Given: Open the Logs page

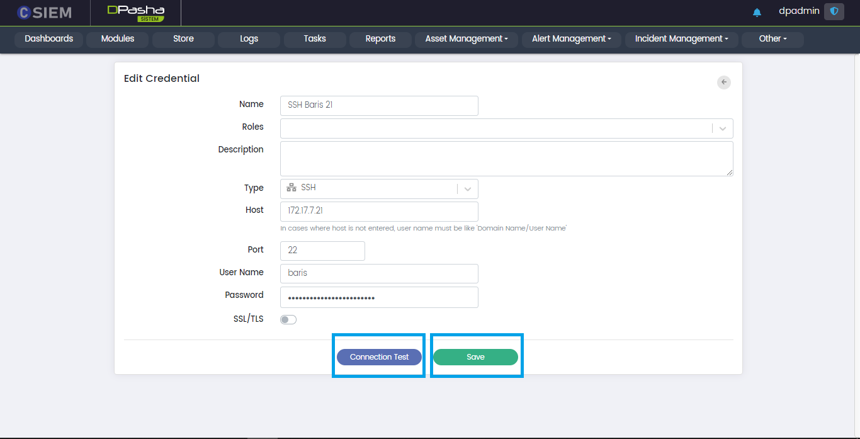Looking at the screenshot, I should pos(249,39).
